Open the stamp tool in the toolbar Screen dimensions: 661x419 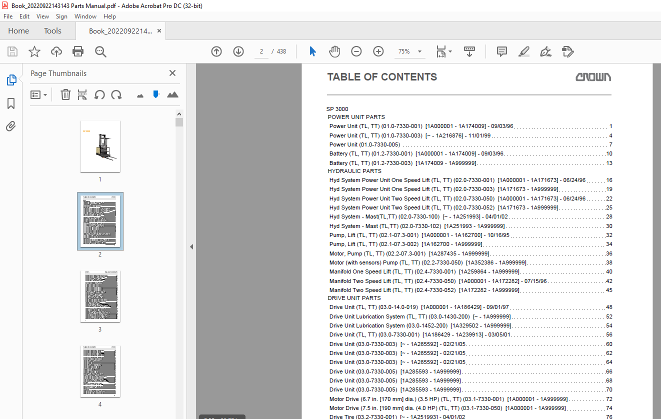567,51
